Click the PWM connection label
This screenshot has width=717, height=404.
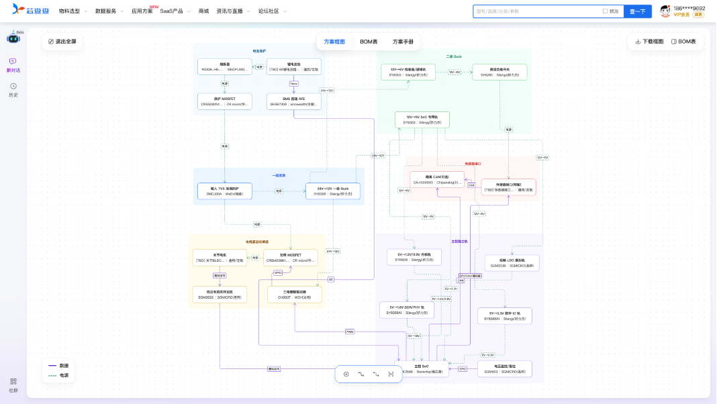350,332
